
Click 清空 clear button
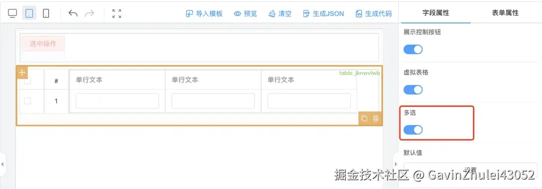[280, 14]
